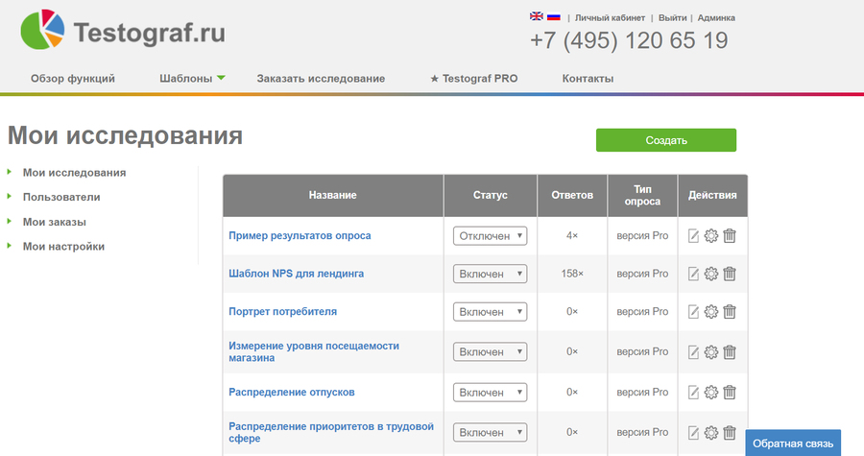Open Мои настройки in the sidebar
864x456 pixels.
(x=63, y=247)
